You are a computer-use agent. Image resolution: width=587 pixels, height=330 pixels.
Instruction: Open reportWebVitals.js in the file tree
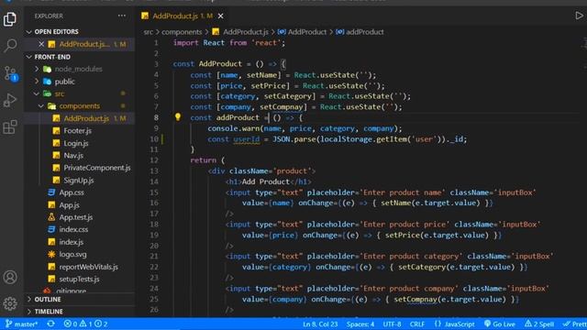[88, 267]
